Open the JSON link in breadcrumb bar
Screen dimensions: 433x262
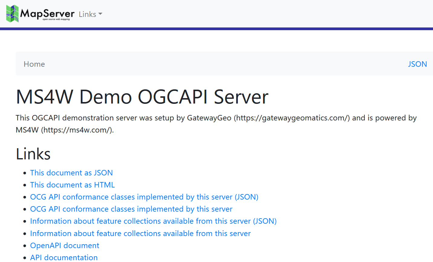click(x=417, y=64)
